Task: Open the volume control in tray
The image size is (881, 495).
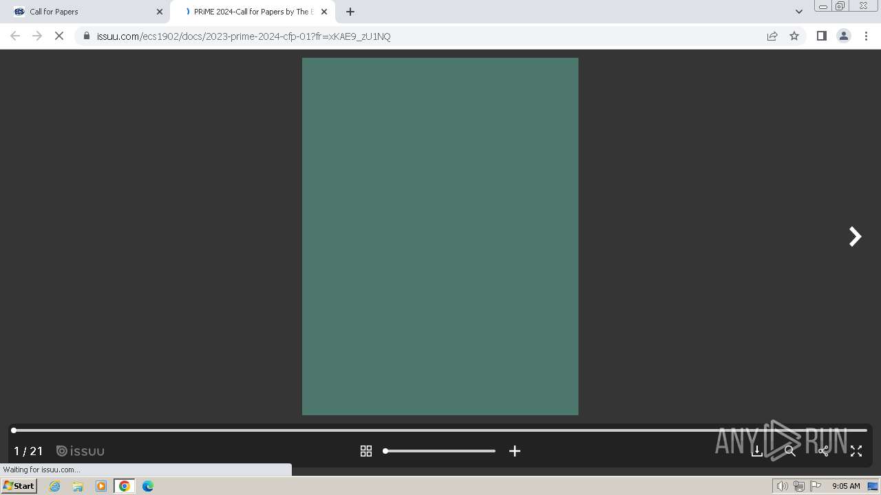Action: (783, 486)
